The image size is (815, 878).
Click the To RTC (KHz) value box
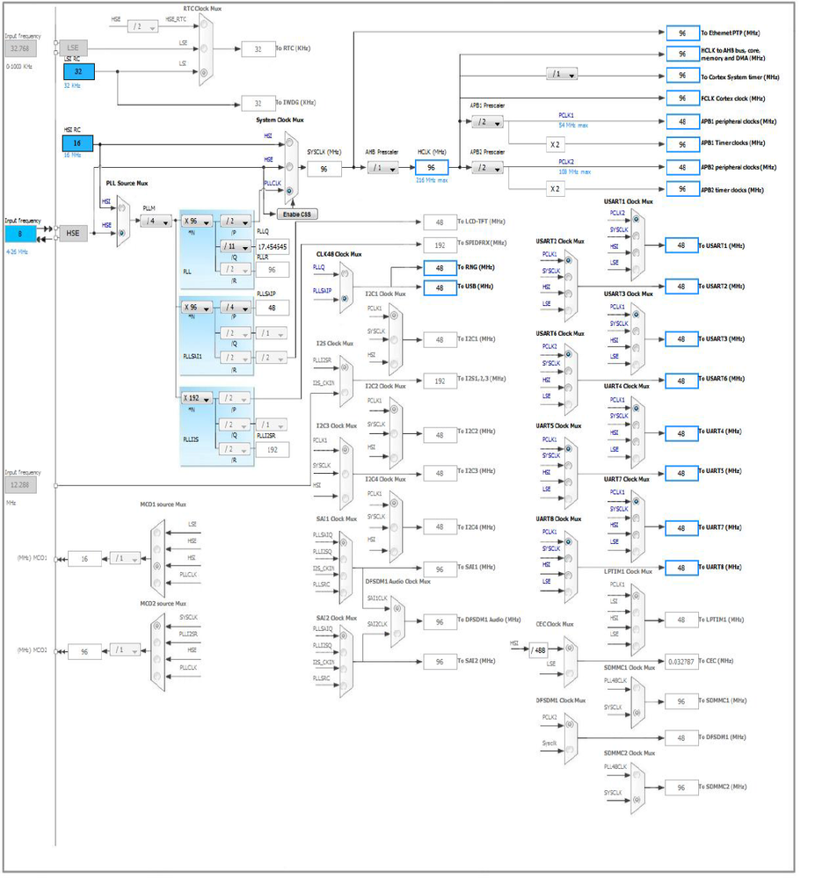258,49
